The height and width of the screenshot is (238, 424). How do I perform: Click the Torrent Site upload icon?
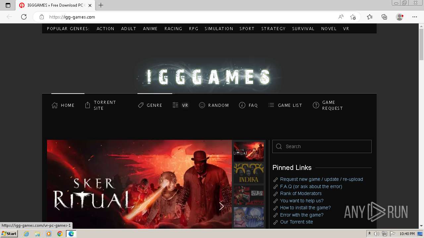87,105
